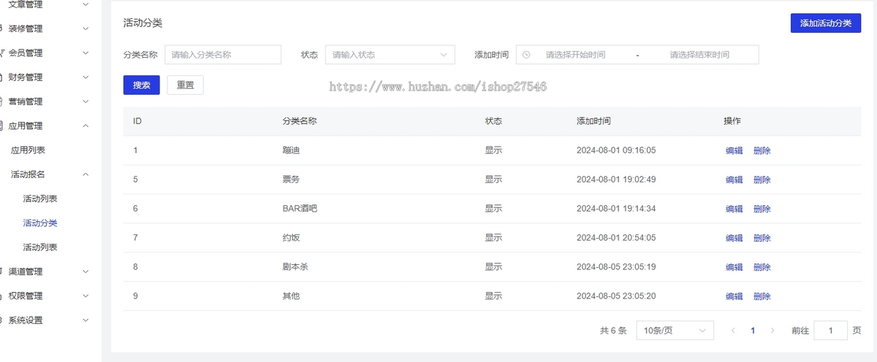This screenshot has width=877, height=362.
Task: Click timestamp 2024-08-01 19:14:34
Action: [616, 209]
